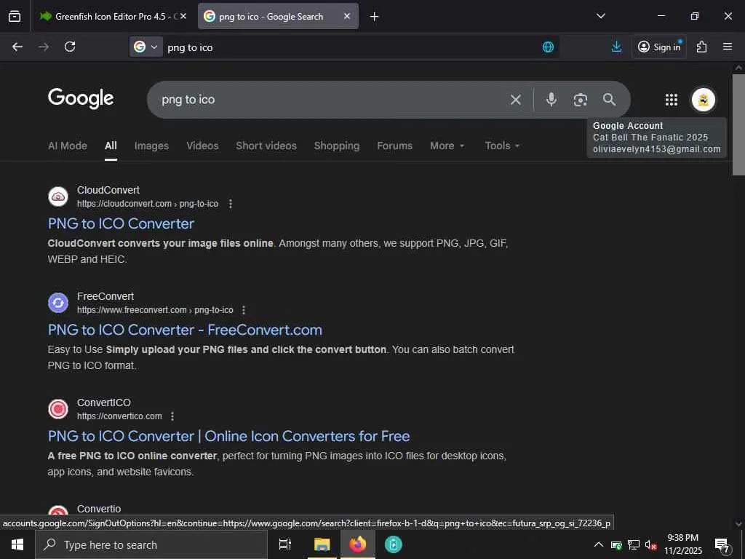Open the notification center icon
745x559 pixels.
coord(722,545)
